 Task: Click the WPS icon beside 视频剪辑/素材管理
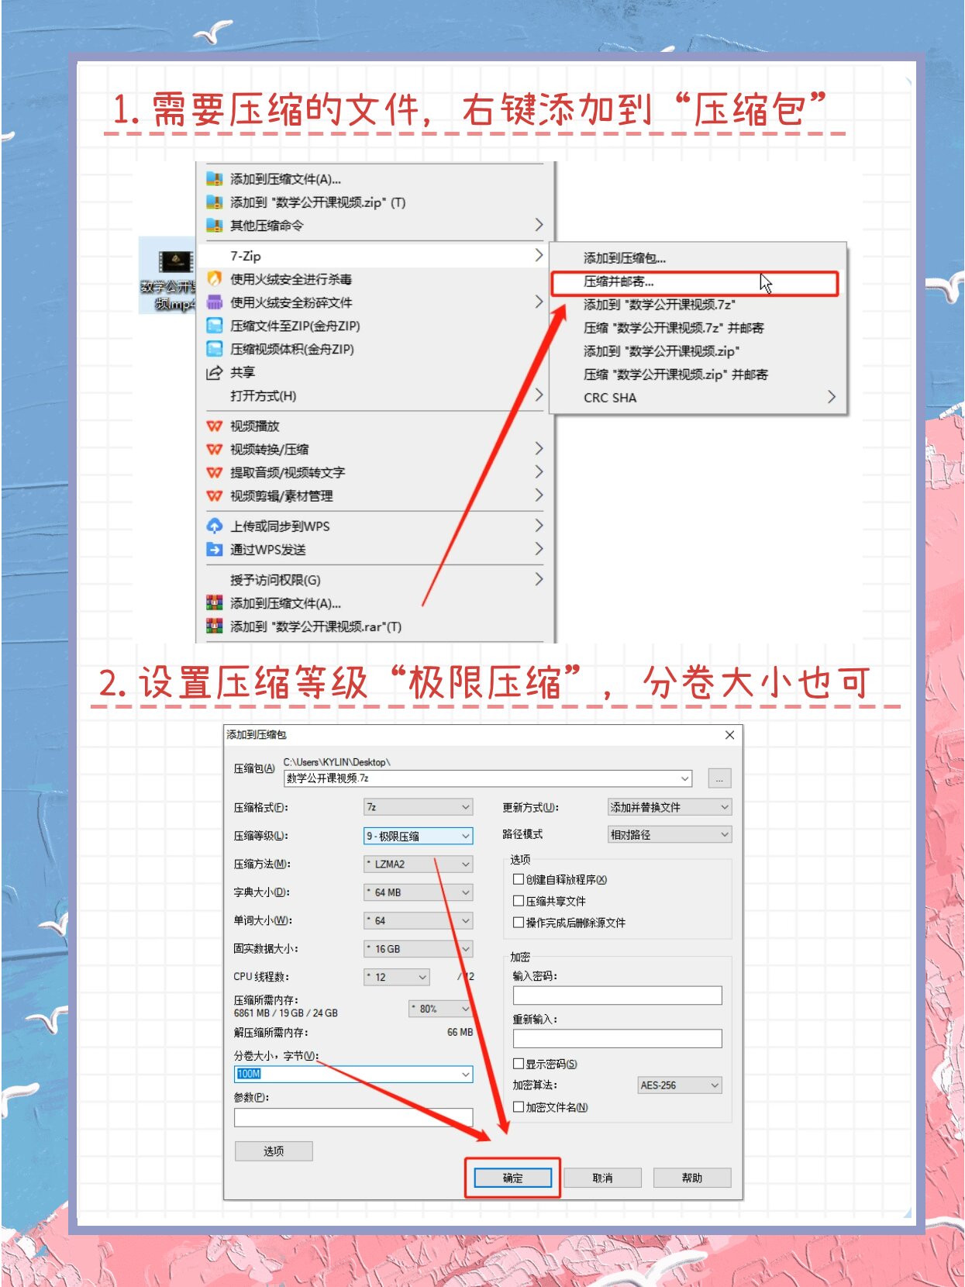coord(214,495)
